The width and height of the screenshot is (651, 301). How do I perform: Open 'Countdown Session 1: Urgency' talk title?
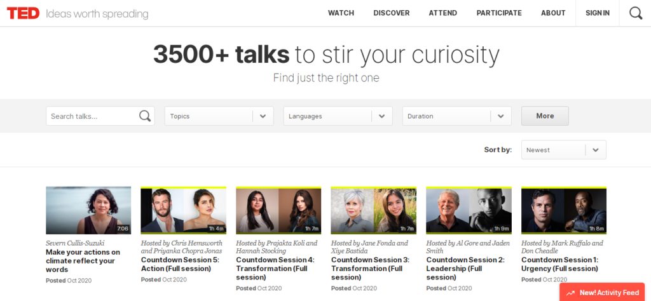[x=560, y=264]
